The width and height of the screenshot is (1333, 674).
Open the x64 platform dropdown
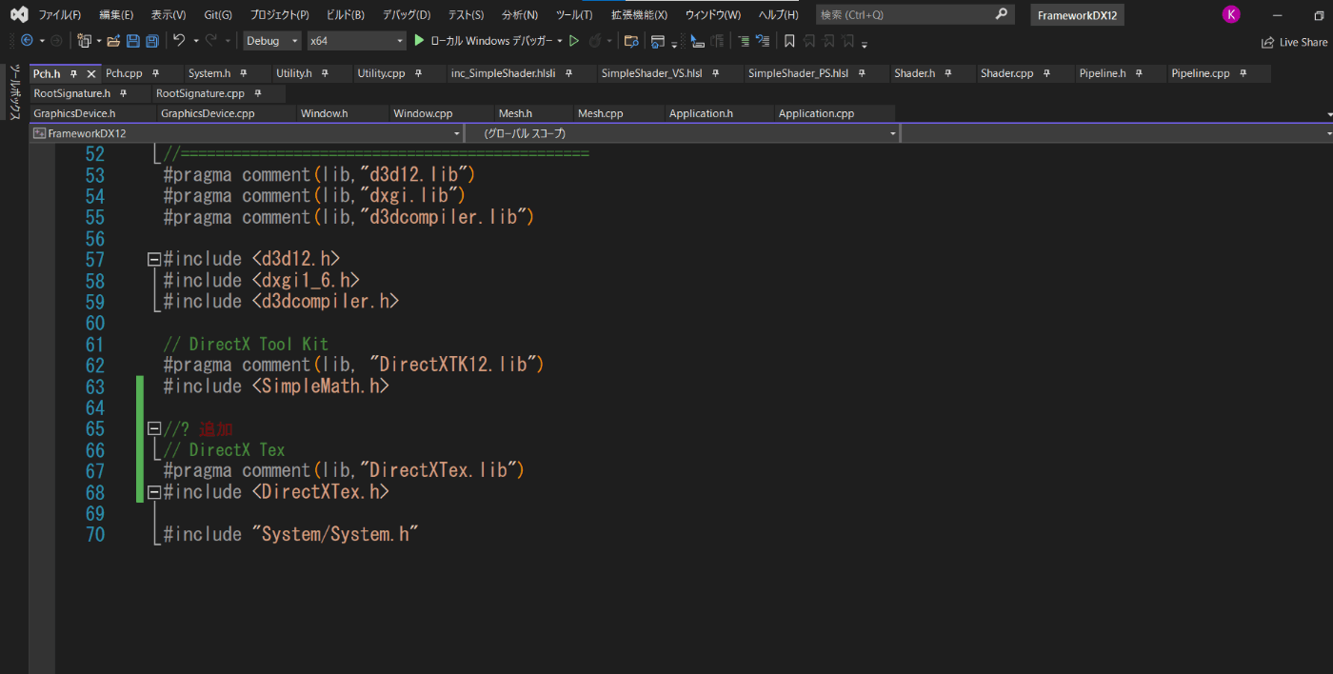click(x=357, y=41)
